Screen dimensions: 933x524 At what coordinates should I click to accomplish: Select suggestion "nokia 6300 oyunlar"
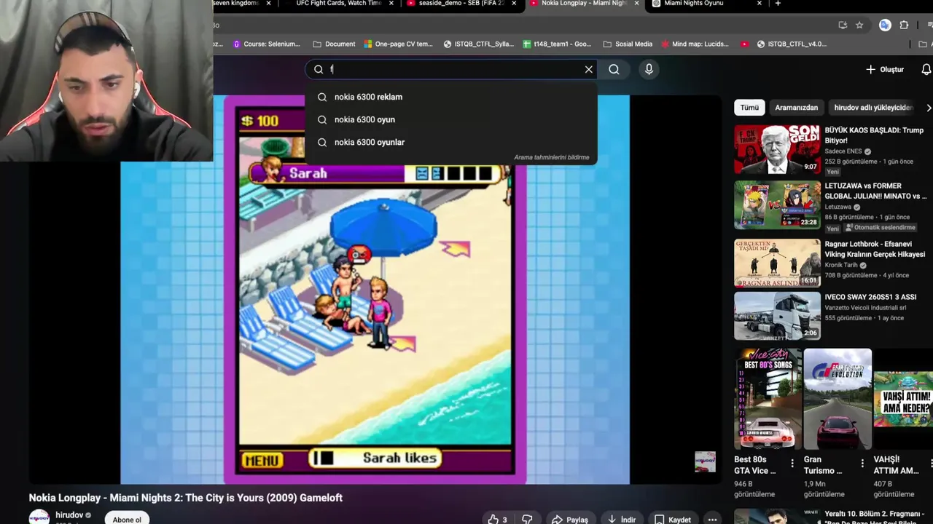point(451,142)
